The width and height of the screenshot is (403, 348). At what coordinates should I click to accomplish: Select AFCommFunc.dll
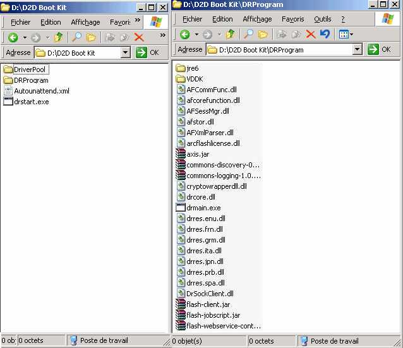point(207,90)
